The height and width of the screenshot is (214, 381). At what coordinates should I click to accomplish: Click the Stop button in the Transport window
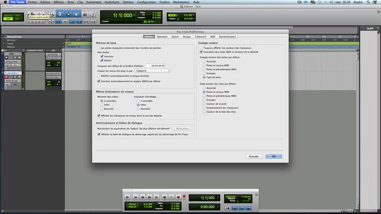(164, 197)
